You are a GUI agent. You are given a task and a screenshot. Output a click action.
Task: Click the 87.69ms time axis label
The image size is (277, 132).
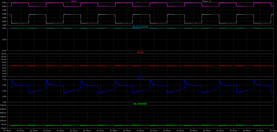point(260,131)
